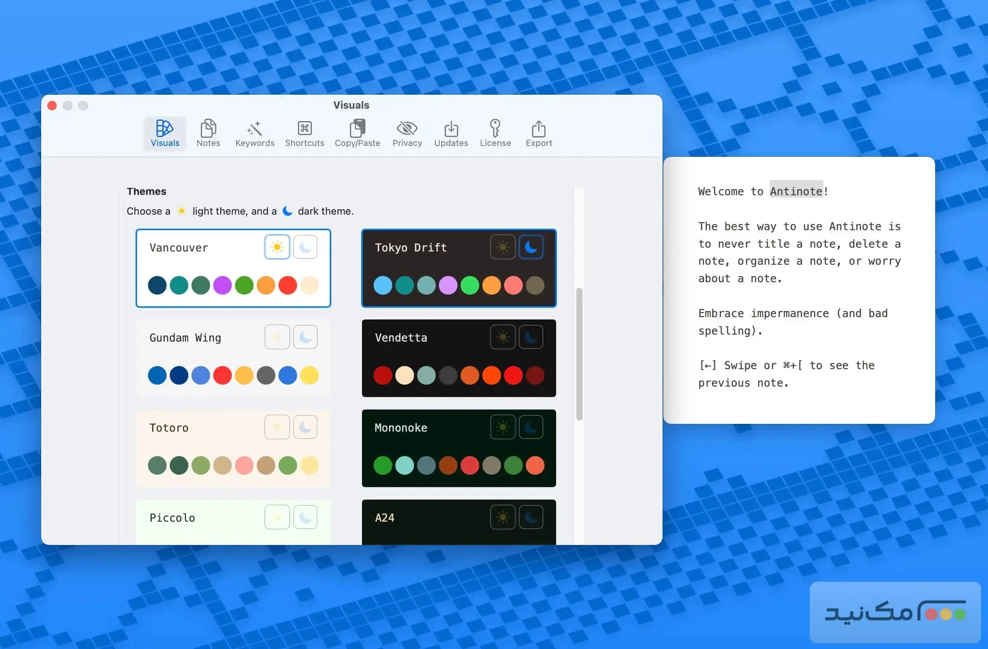Set Totoro as light theme
The image size is (988, 649).
(277, 427)
